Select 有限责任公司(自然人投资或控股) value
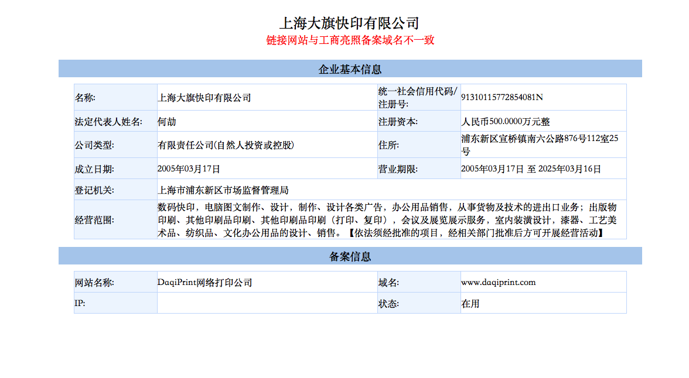This screenshot has height=378, width=689. click(226, 145)
